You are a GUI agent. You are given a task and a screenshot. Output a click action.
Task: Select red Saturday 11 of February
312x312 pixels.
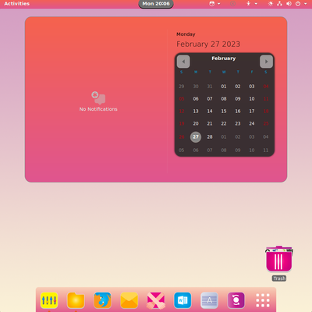click(x=266, y=99)
